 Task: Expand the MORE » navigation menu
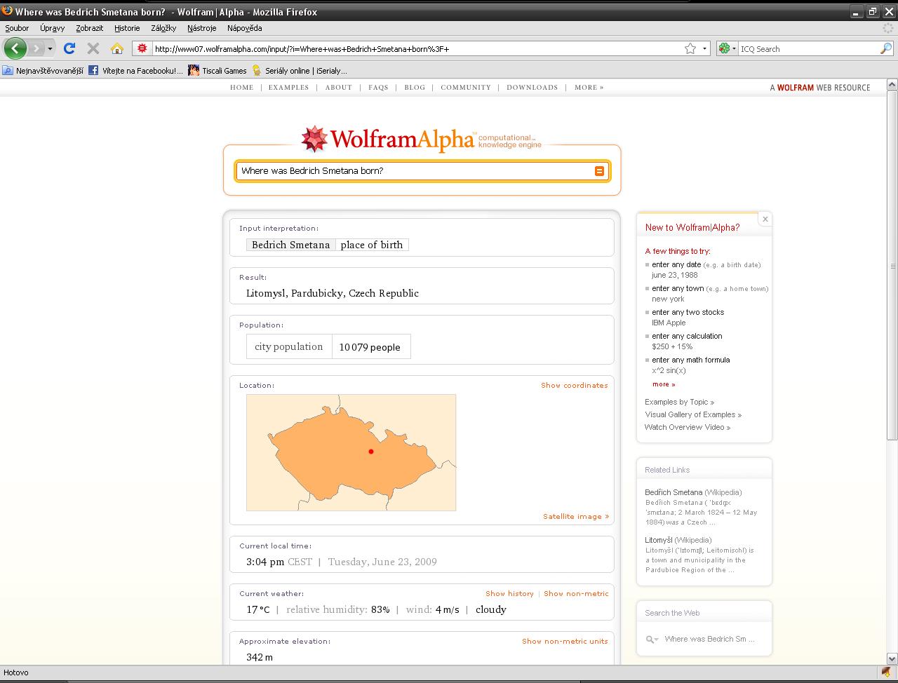pos(589,88)
